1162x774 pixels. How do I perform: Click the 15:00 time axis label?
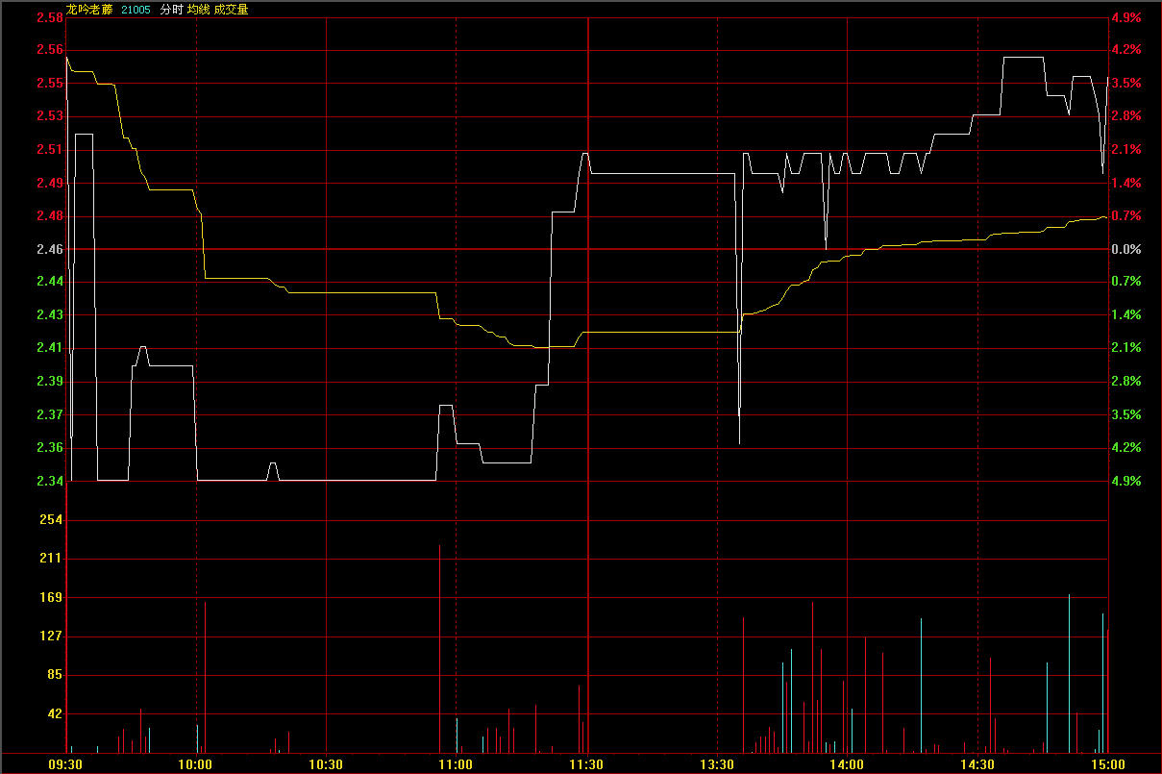click(1107, 764)
